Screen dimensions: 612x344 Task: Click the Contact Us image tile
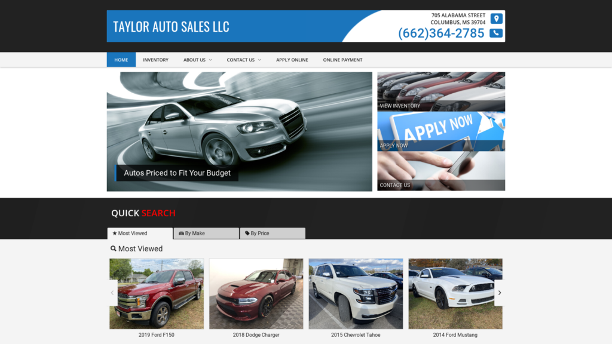440,171
